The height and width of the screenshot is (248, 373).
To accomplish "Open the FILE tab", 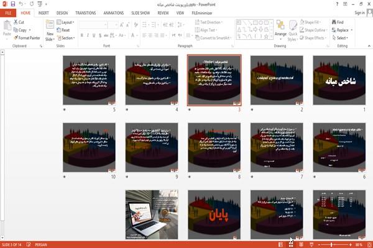I will [x=8, y=13].
